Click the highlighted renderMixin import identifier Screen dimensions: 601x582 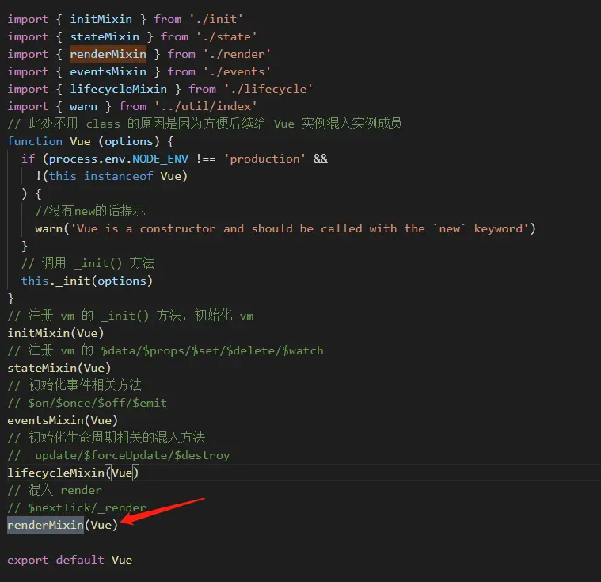point(108,54)
